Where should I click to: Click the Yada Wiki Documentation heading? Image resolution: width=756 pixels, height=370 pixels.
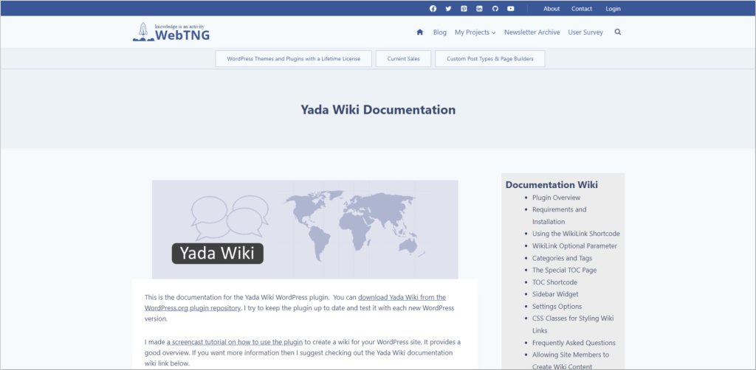pyautogui.click(x=378, y=109)
